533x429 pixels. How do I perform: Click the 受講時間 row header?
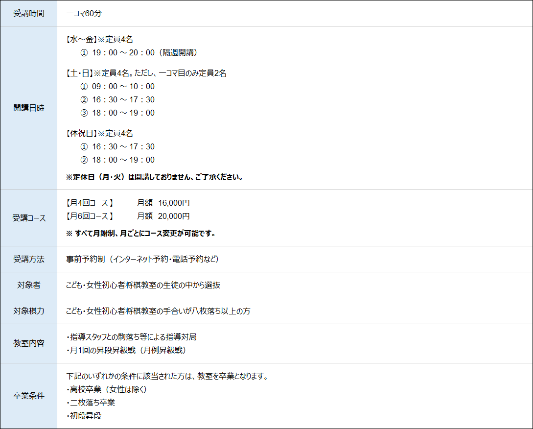pyautogui.click(x=29, y=13)
